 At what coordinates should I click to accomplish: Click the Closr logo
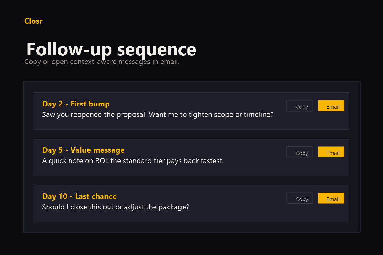click(33, 21)
